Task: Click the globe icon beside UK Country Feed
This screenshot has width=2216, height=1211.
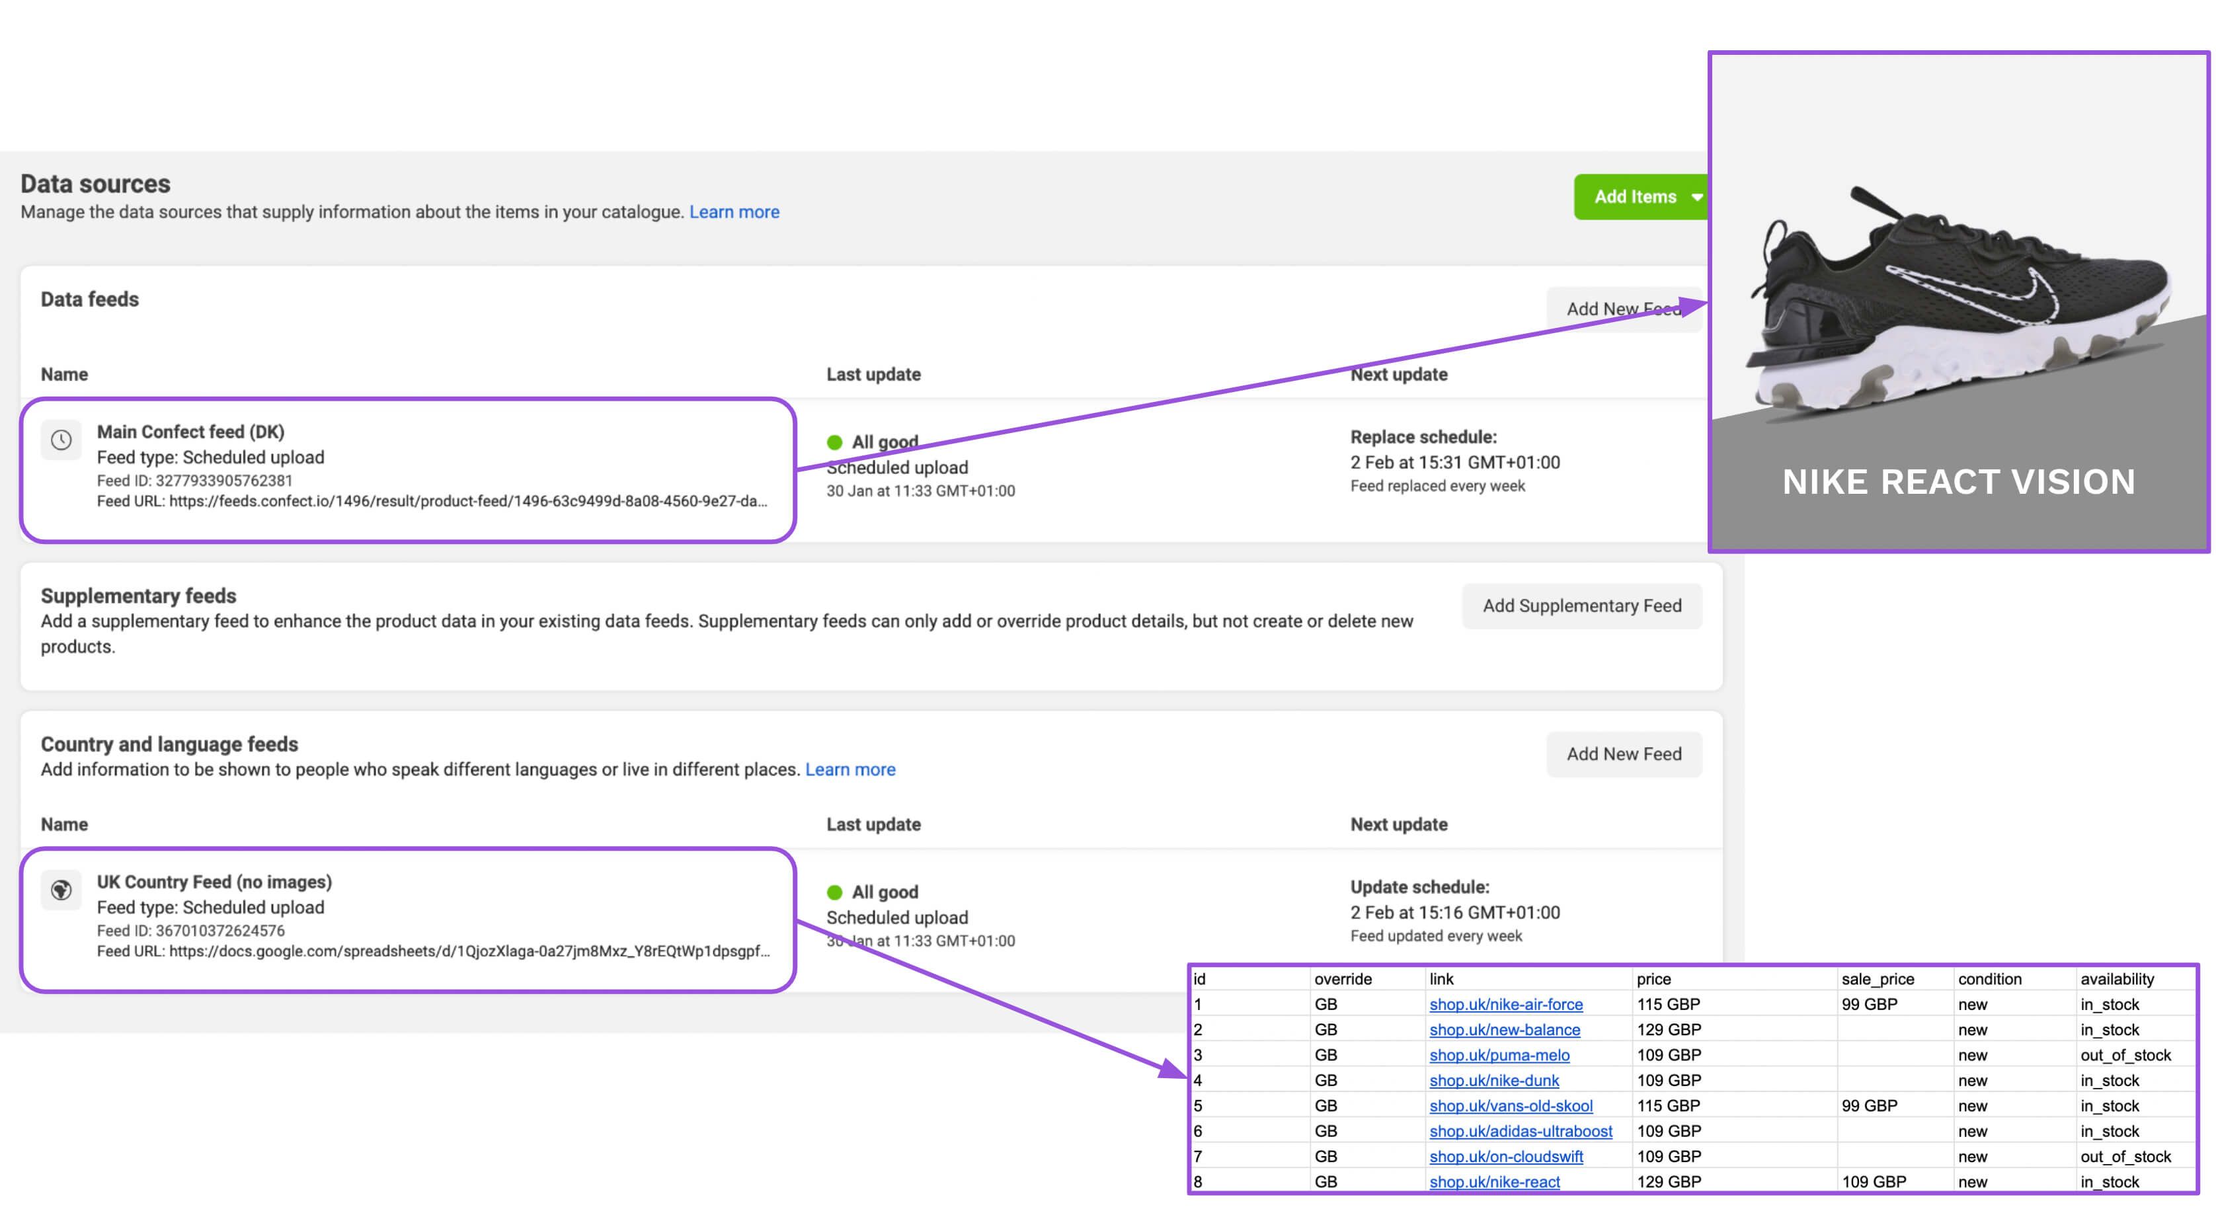Action: pyautogui.click(x=61, y=890)
